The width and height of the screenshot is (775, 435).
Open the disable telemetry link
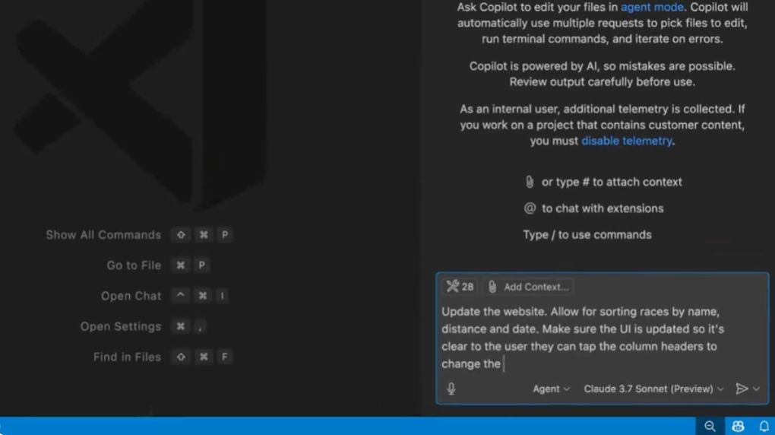(626, 141)
